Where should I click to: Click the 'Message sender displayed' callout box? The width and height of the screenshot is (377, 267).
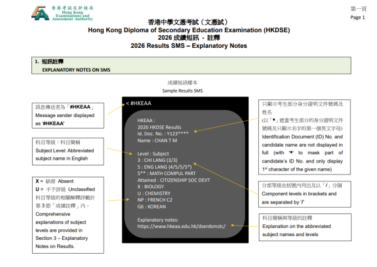[68, 115]
